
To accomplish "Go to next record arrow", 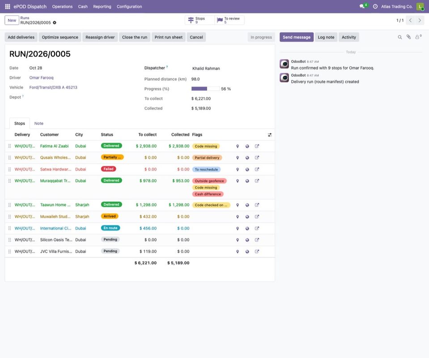I will [420, 20].
